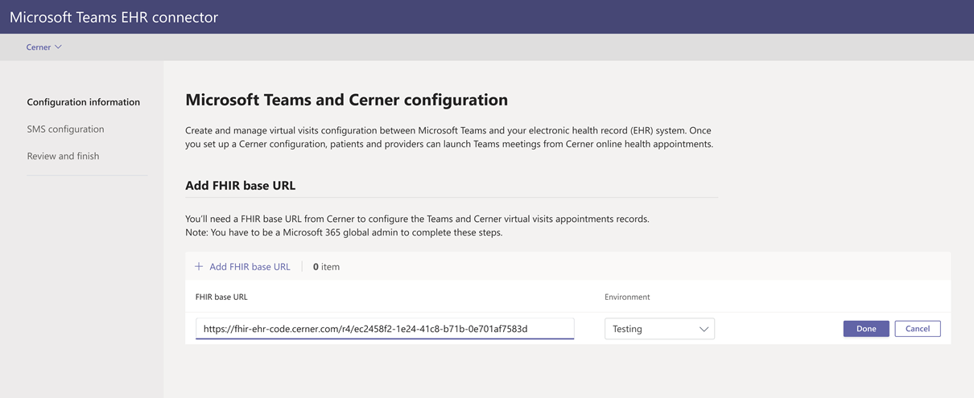Click the Done button
This screenshot has height=398, width=974.
tap(866, 329)
